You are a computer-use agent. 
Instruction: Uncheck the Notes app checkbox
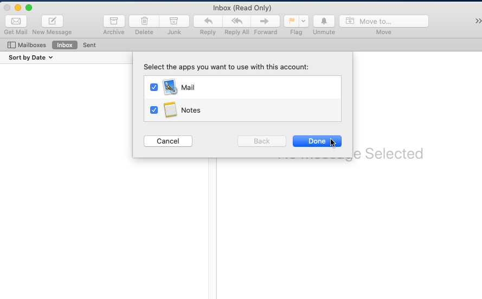pyautogui.click(x=154, y=110)
